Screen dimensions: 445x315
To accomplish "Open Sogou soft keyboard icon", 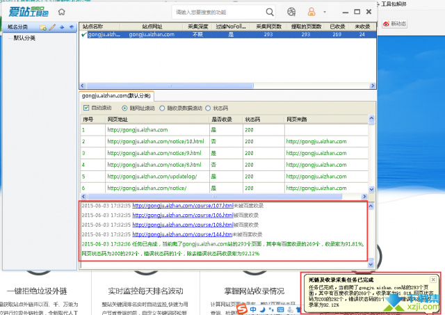I will click(280, 309).
